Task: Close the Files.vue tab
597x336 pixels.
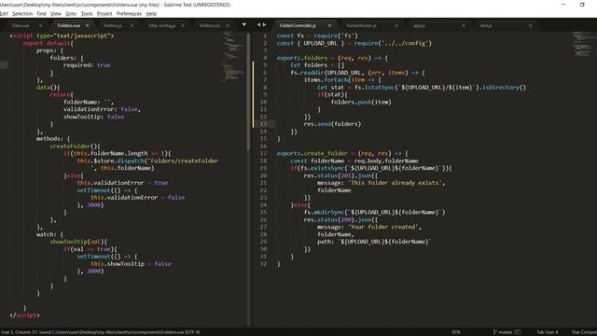Action: coord(40,25)
